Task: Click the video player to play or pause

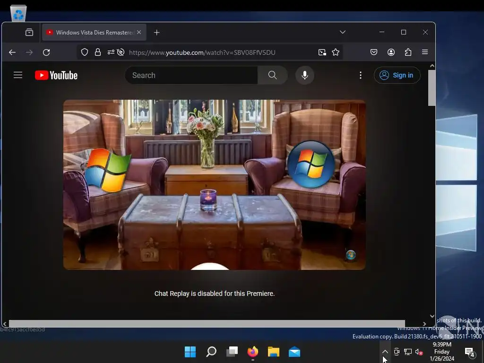Action: tap(215, 185)
